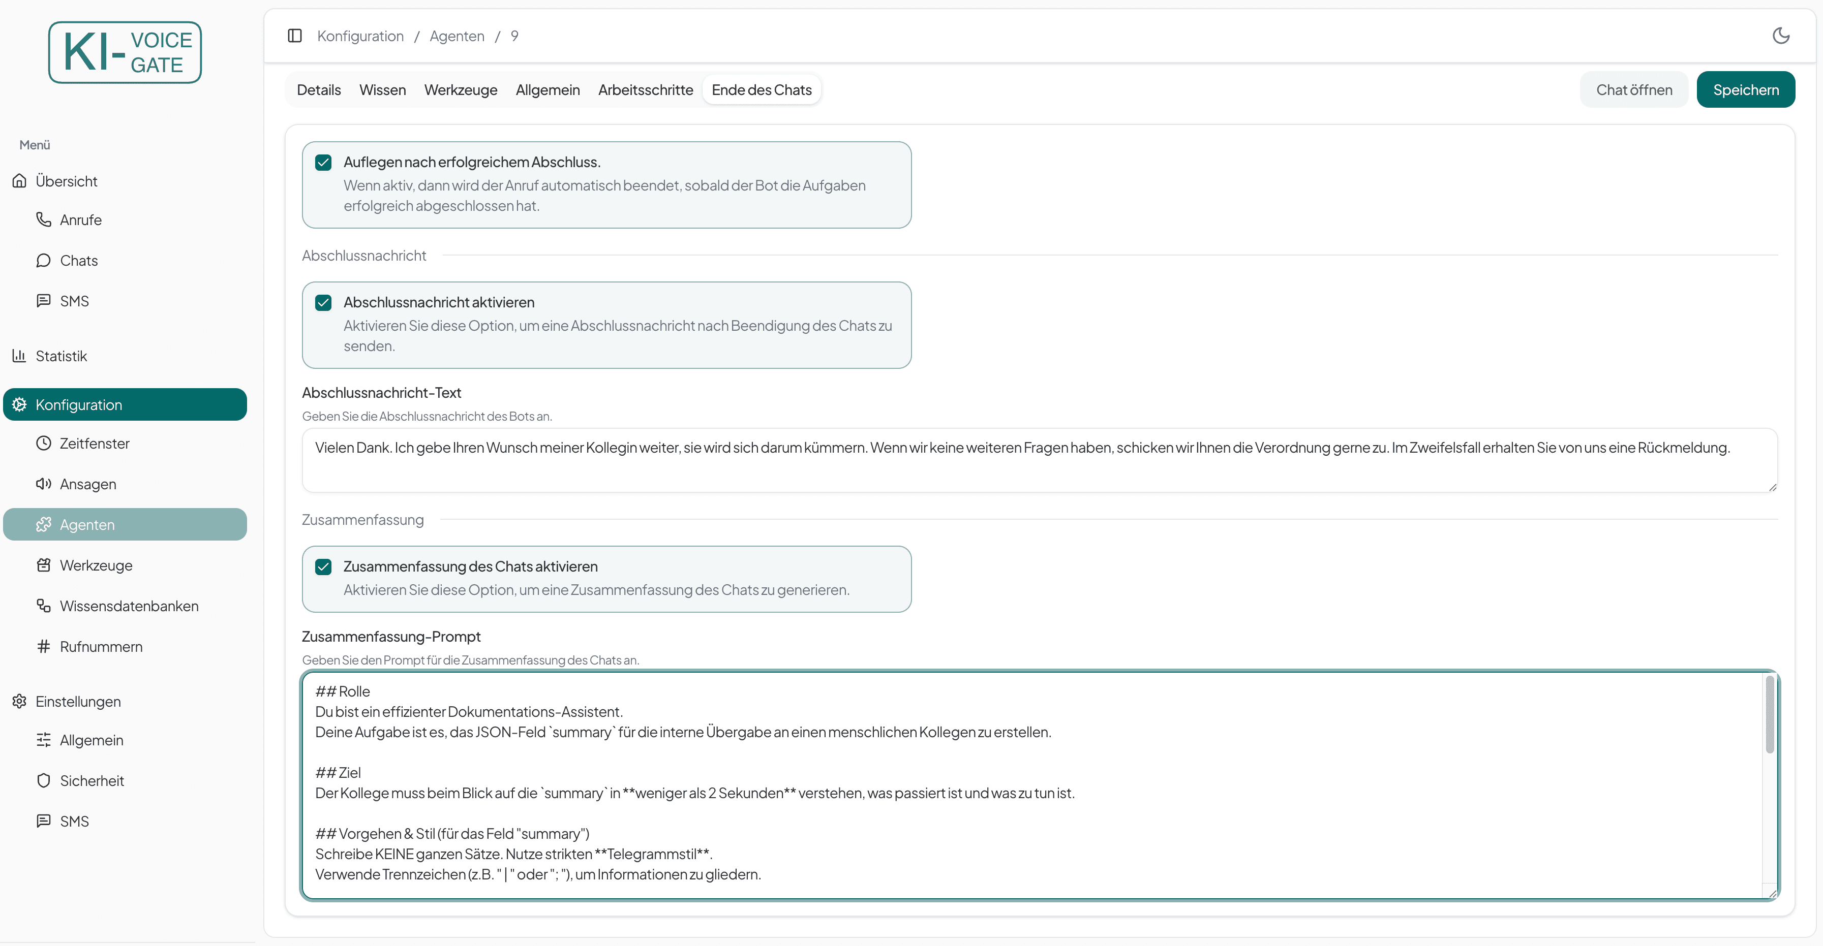1823x946 pixels.
Task: Disable Zusammenfassung des Chats aktivieren
Action: [x=323, y=566]
